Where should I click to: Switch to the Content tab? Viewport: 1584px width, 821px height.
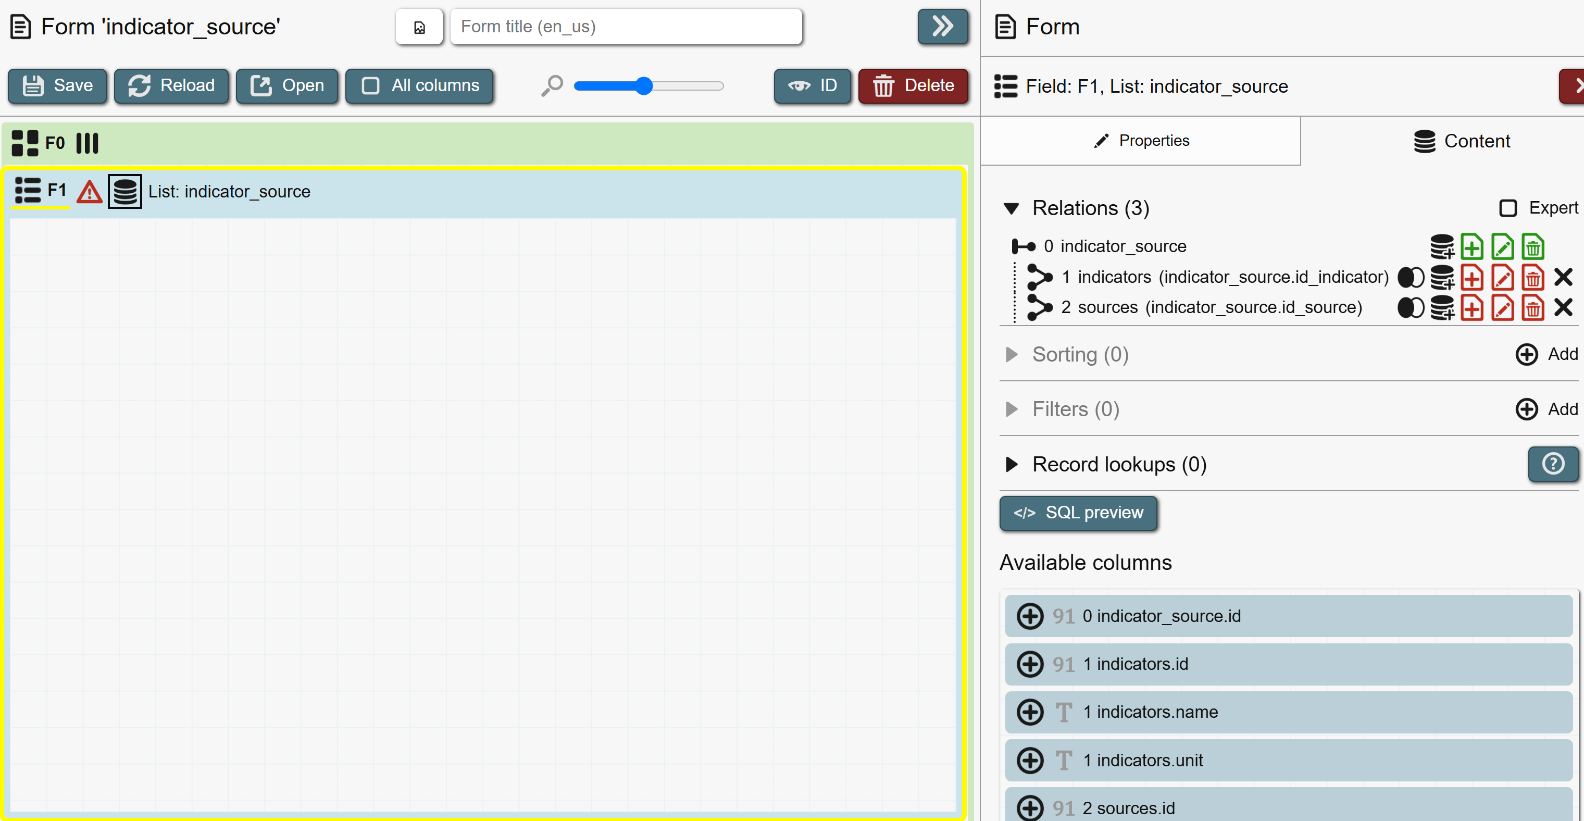click(x=1462, y=141)
